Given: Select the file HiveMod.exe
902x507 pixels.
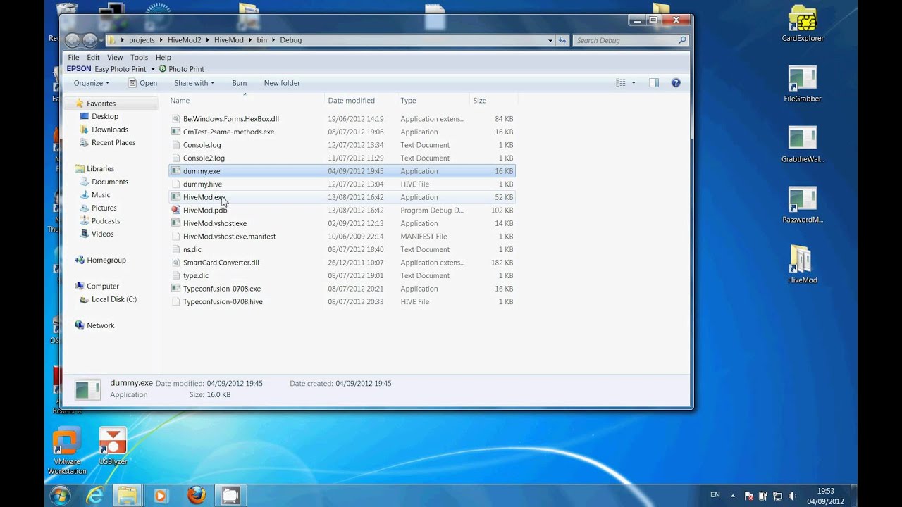Looking at the screenshot, I should coord(342,197).
